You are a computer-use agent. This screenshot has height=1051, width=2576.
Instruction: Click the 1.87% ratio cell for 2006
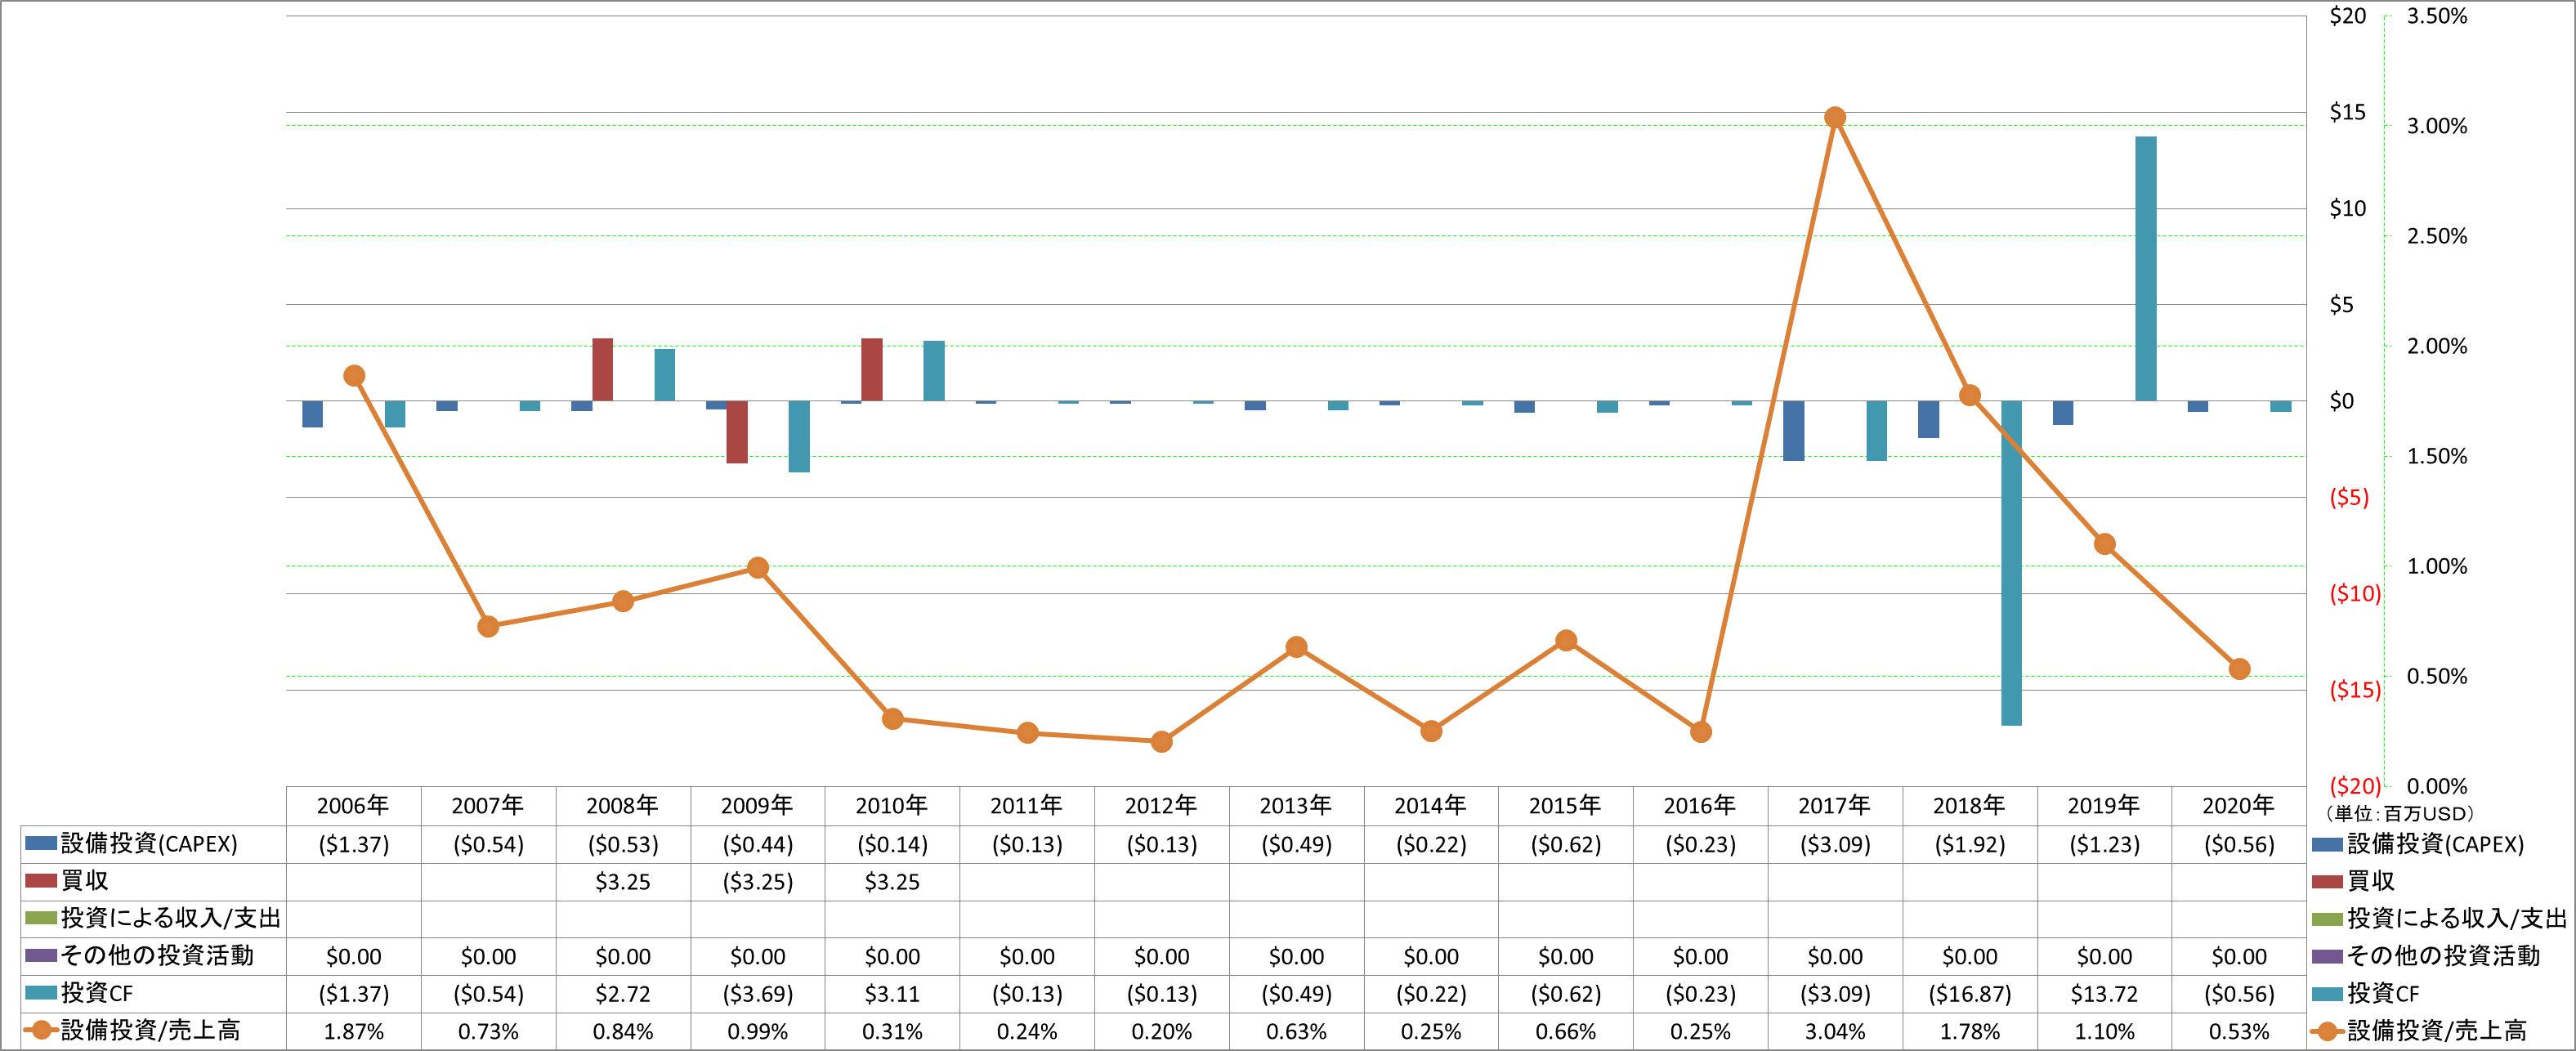pyautogui.click(x=353, y=1031)
